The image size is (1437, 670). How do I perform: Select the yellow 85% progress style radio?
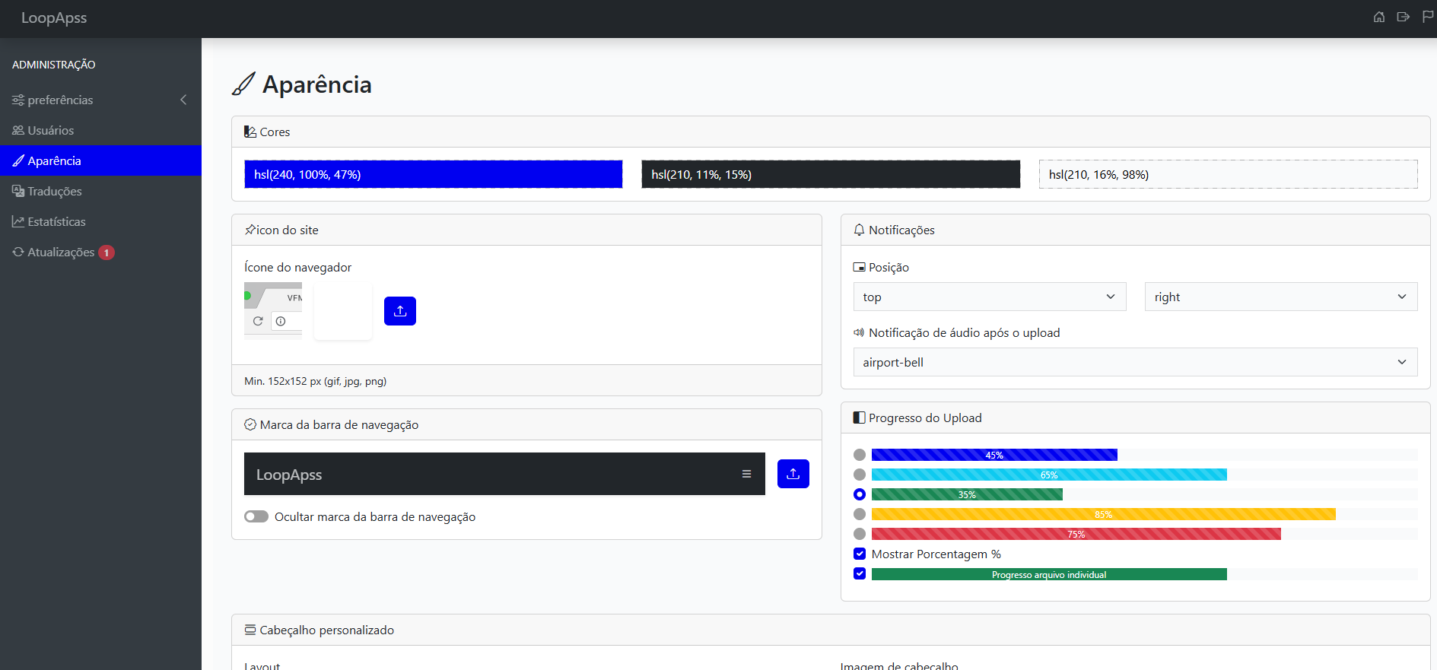(860, 514)
